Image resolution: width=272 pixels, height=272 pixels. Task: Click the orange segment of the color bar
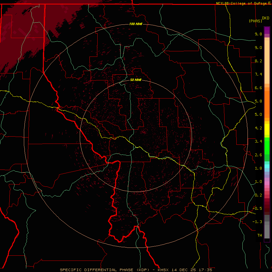point(267,104)
